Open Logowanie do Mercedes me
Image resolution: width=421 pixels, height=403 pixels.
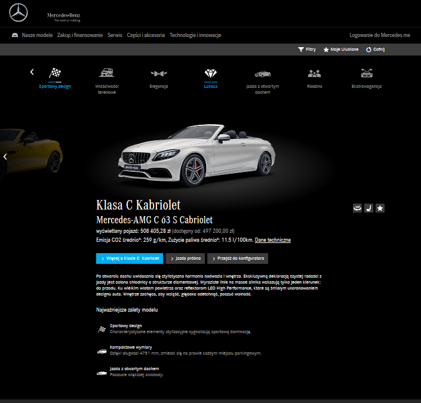point(380,35)
